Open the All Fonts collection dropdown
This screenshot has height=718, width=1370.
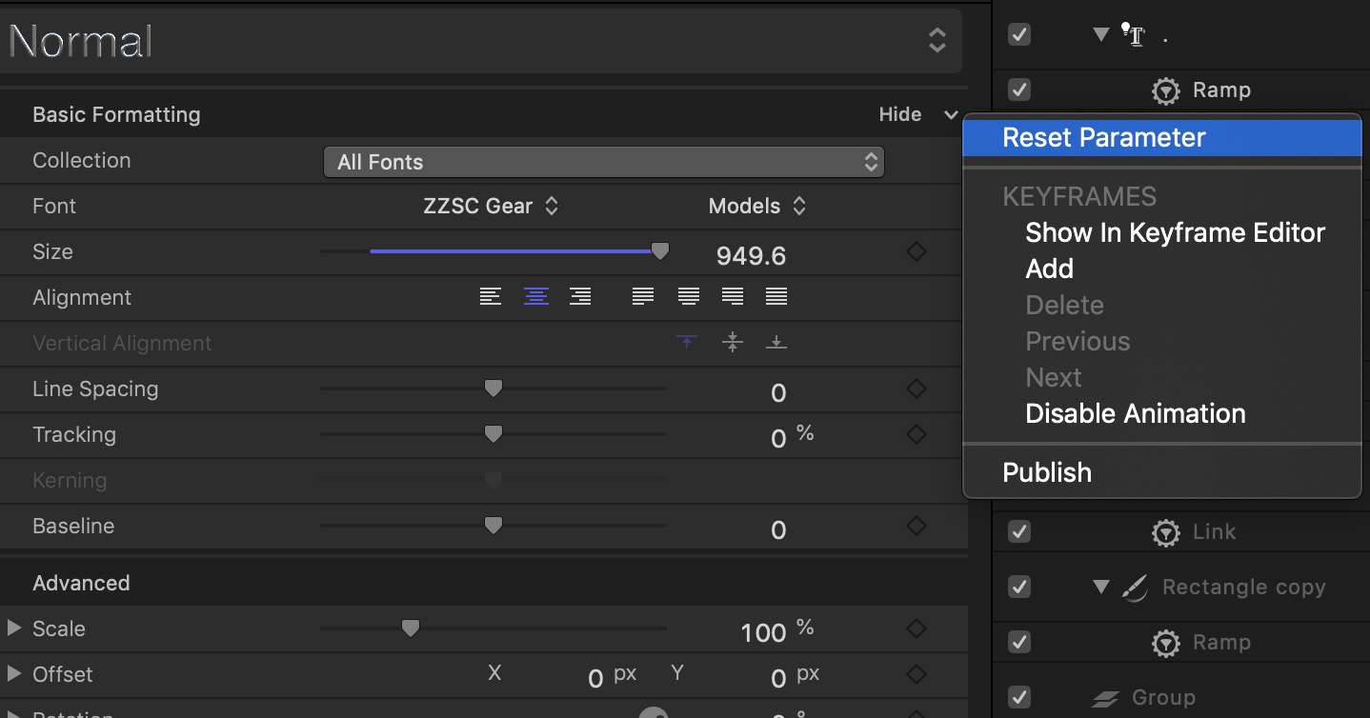click(604, 162)
